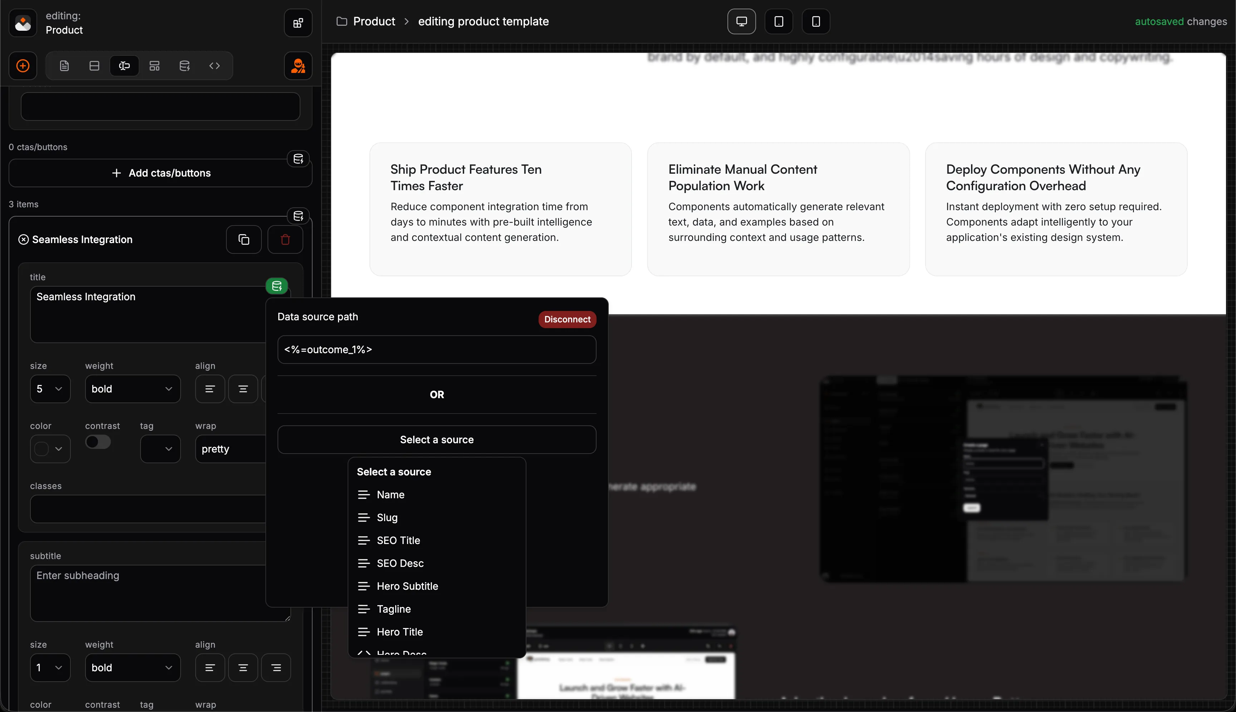The height and width of the screenshot is (712, 1236).
Task: Switch to tablet device preview
Action: tap(779, 21)
